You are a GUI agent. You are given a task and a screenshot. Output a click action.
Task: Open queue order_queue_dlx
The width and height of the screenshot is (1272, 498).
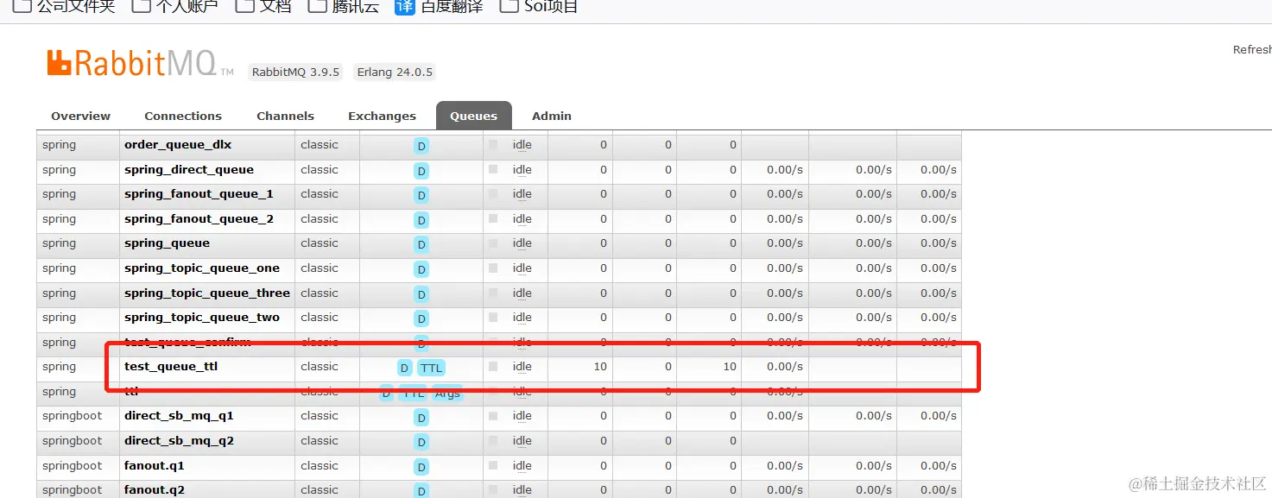click(x=178, y=144)
